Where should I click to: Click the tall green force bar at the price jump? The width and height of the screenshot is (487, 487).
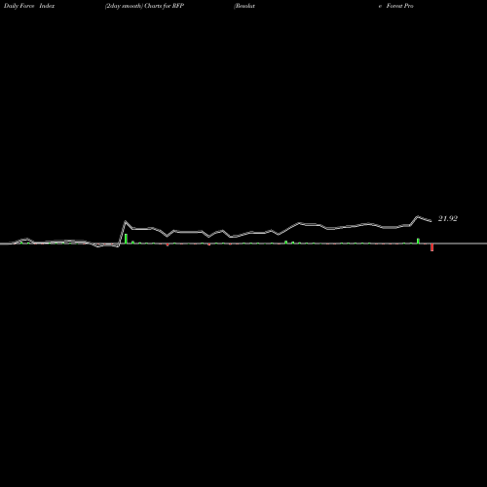click(126, 239)
